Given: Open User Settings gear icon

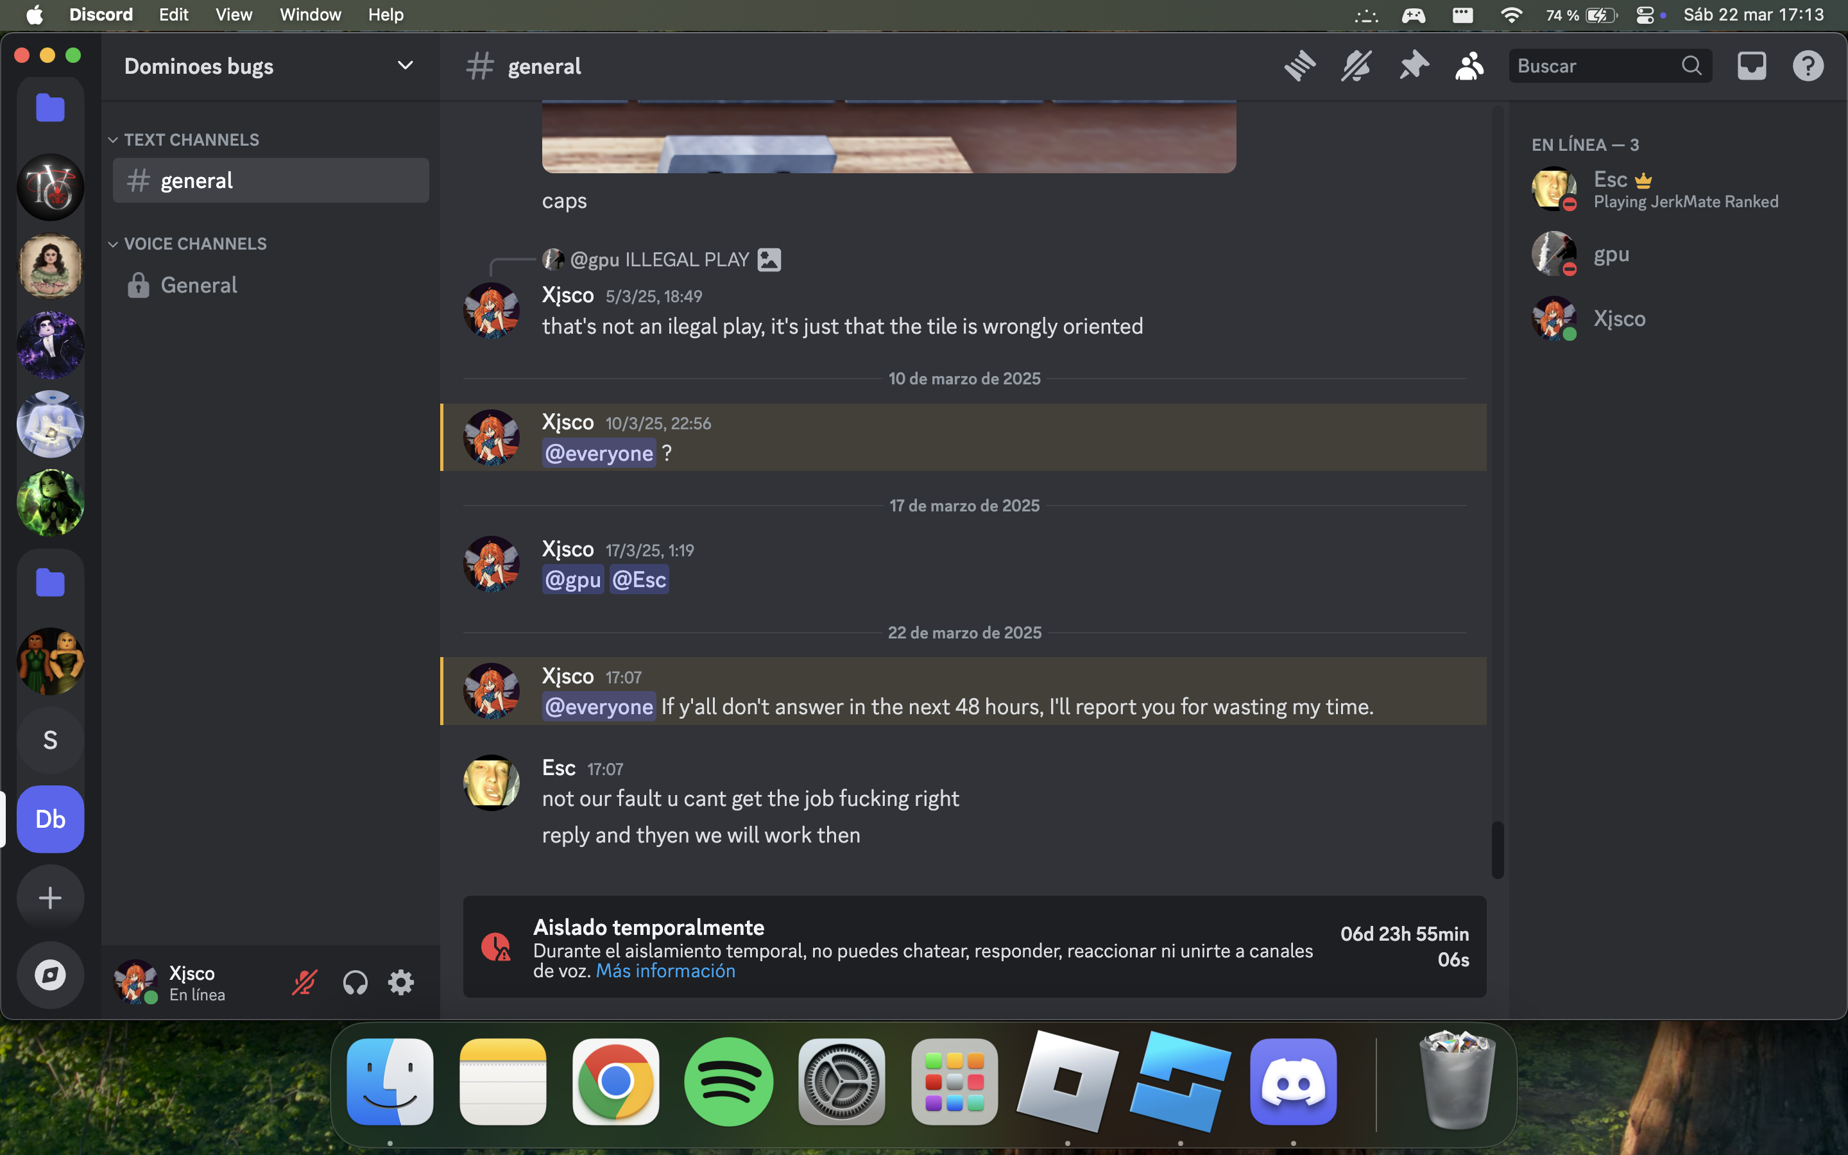Looking at the screenshot, I should click(401, 982).
